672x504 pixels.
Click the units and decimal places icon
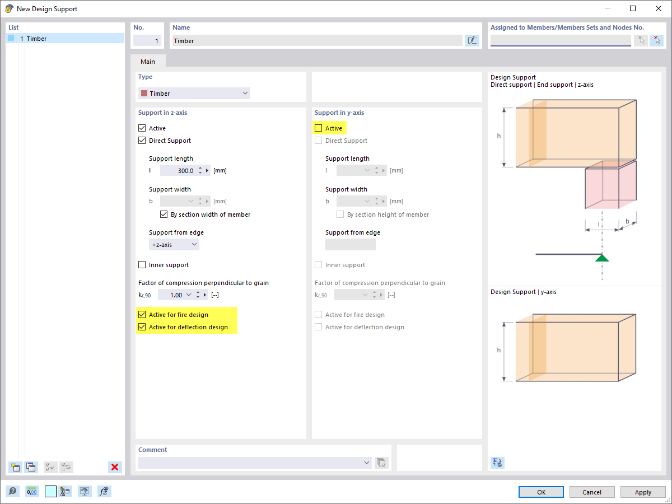point(31,491)
